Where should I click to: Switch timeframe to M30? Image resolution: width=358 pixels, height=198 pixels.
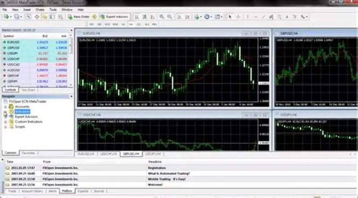click(115, 24)
